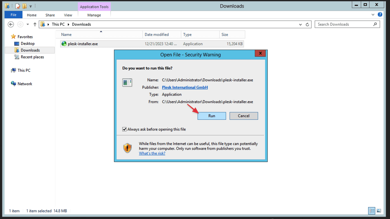Click the Back navigation arrow
390x219 pixels.
click(x=11, y=24)
